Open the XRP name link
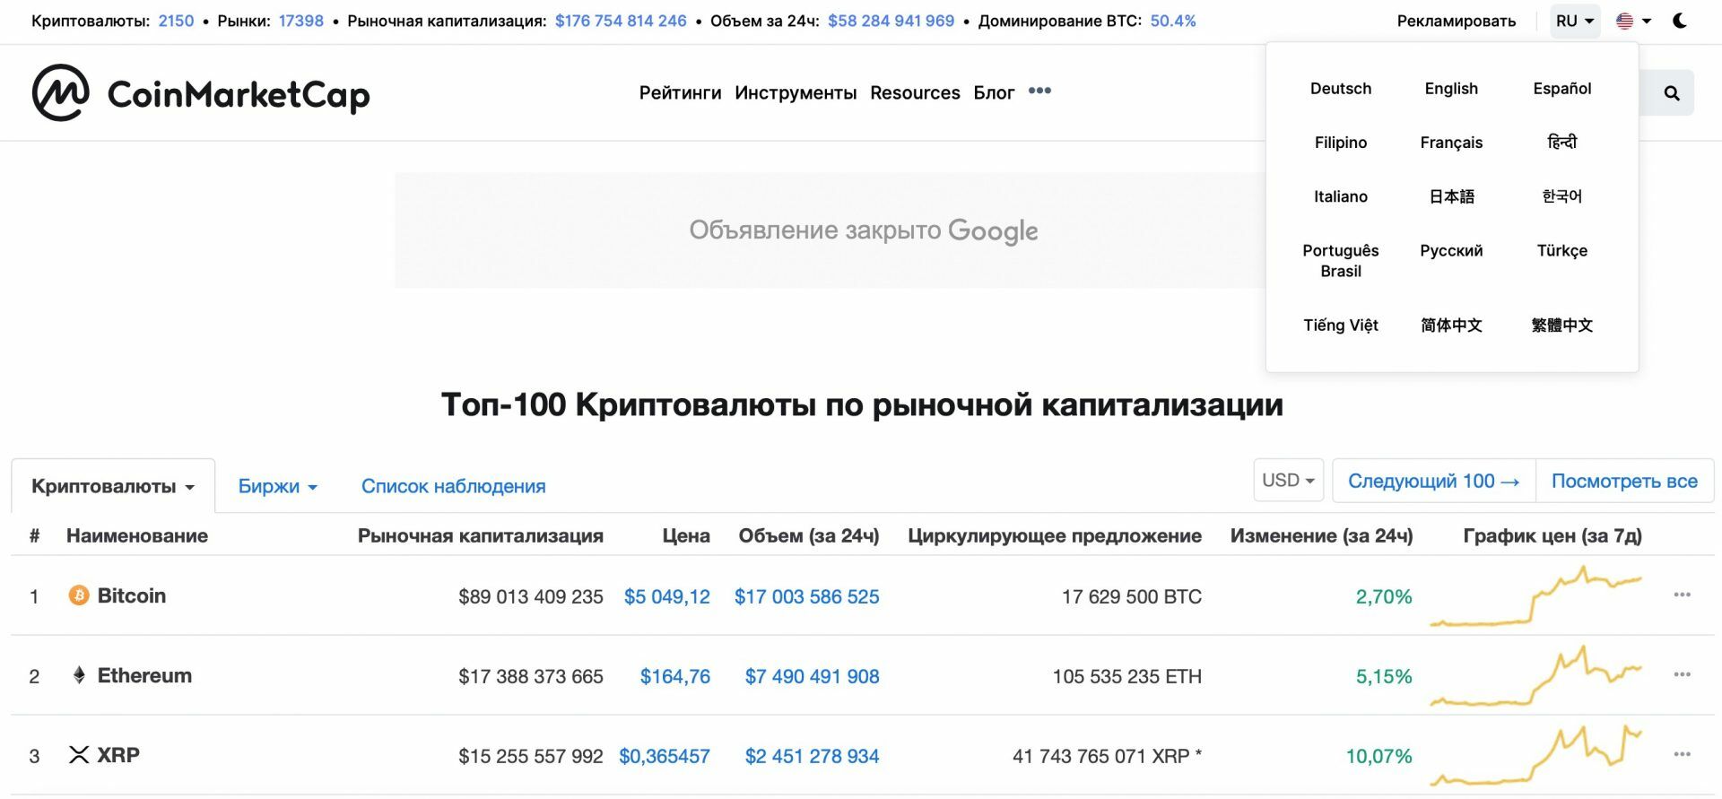The height and width of the screenshot is (799, 1722). [118, 755]
